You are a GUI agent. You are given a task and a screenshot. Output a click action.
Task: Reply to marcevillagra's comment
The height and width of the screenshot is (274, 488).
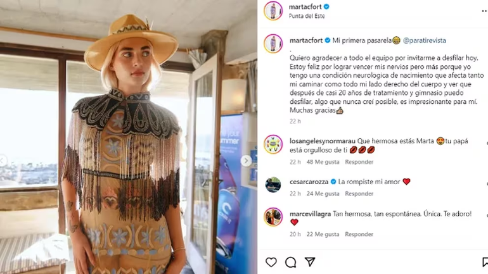pos(359,234)
